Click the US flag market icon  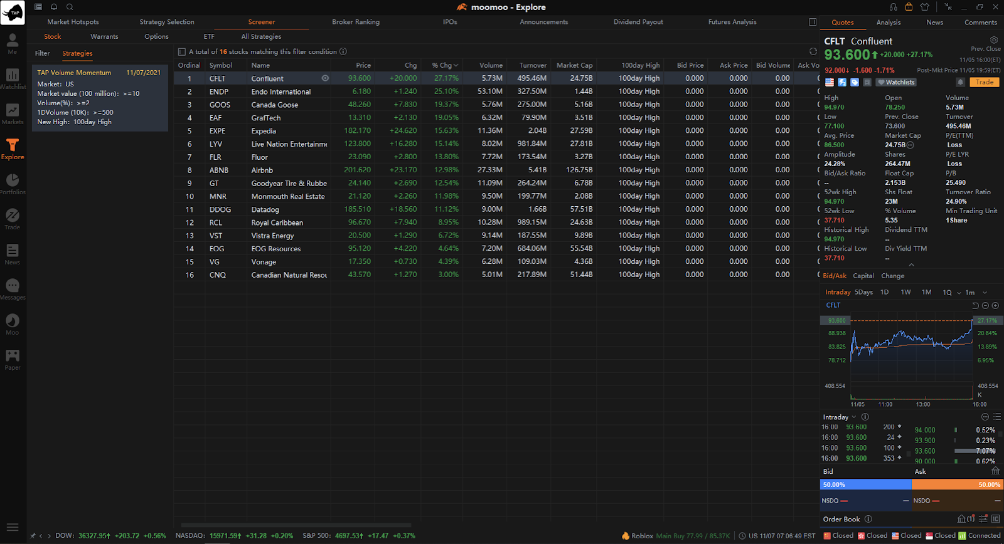coord(830,82)
